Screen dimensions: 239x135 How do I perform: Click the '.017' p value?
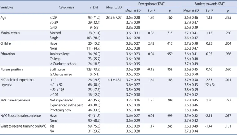tap(169, 43)
